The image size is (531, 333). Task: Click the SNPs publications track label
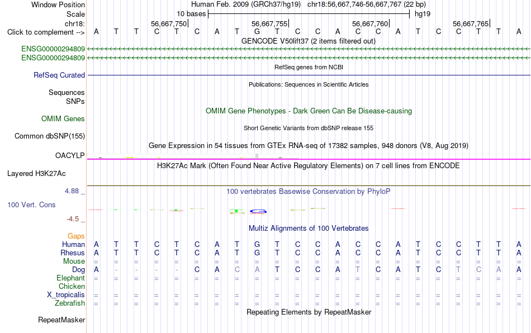tap(75, 101)
